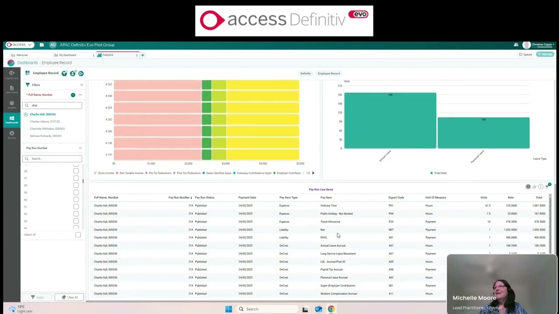Image resolution: width=559 pixels, height=314 pixels.
Task: Click the third round icon beside Employee Record
Action: [x=81, y=73]
